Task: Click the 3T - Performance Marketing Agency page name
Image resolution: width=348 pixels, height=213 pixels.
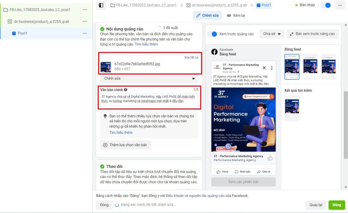Action: [x=241, y=67]
